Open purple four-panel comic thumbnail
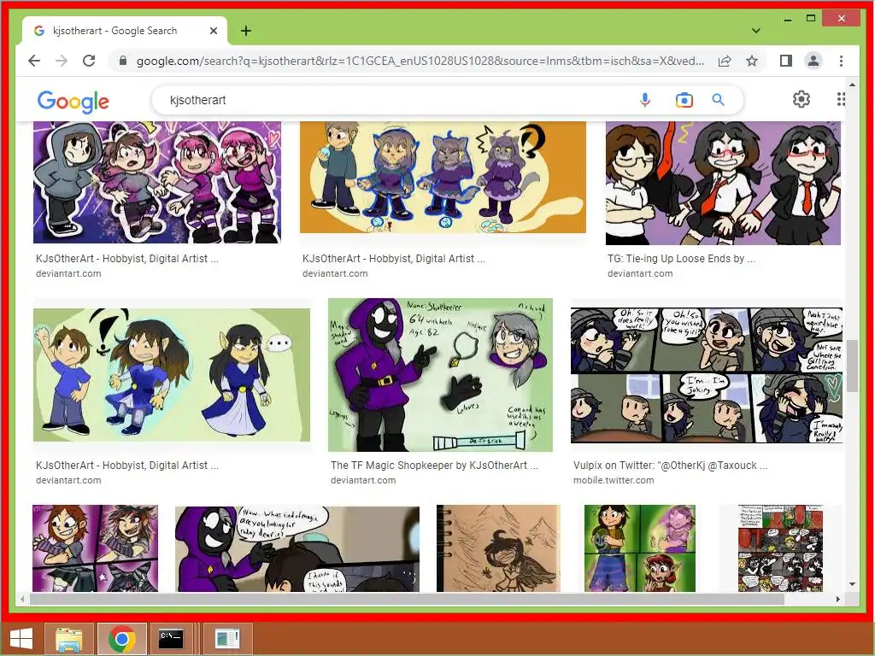This screenshot has height=656, width=875. coord(95,548)
